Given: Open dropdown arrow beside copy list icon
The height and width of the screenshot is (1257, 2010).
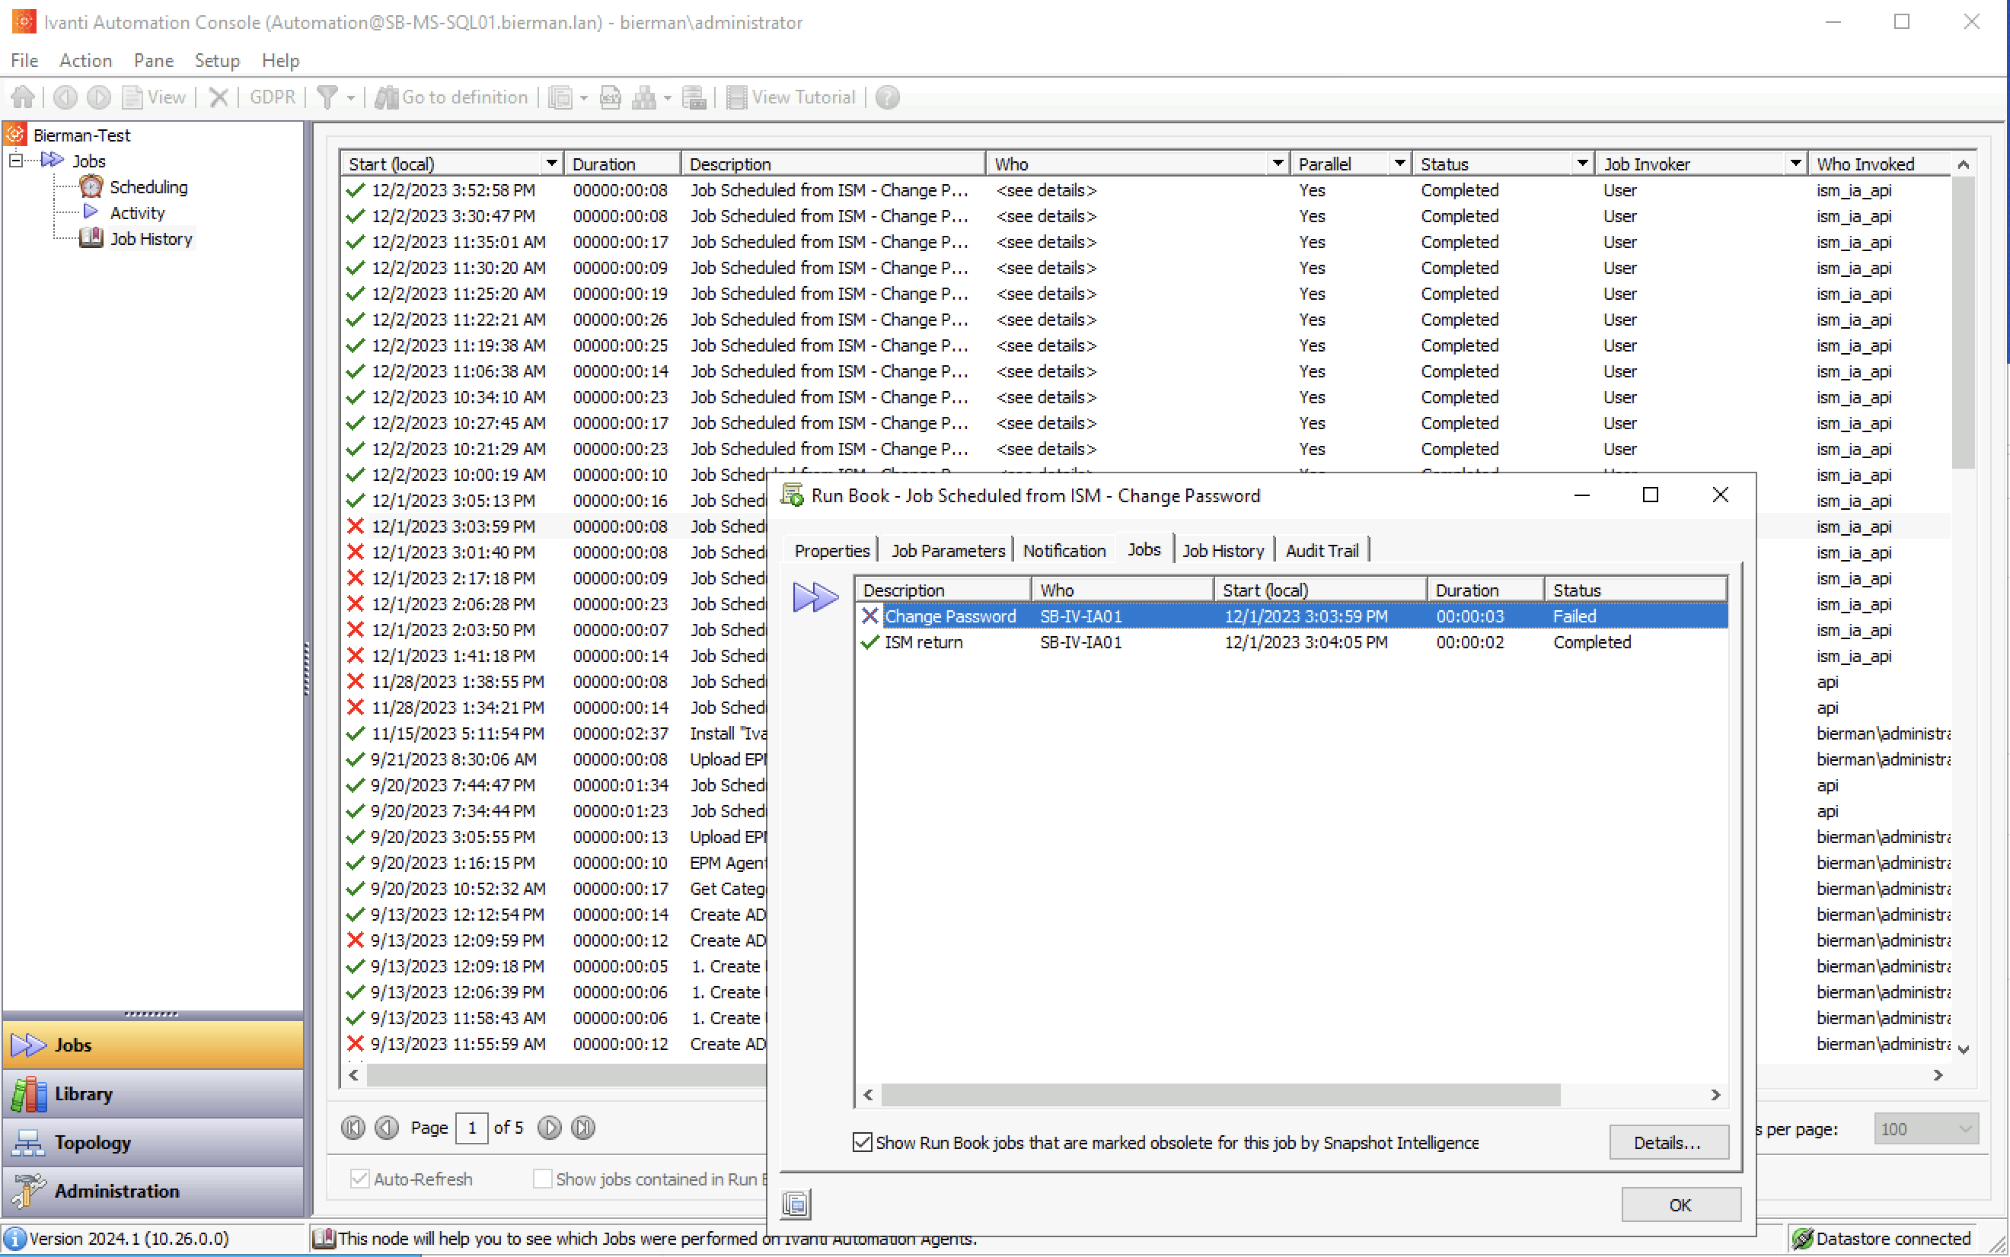Looking at the screenshot, I should [x=584, y=98].
